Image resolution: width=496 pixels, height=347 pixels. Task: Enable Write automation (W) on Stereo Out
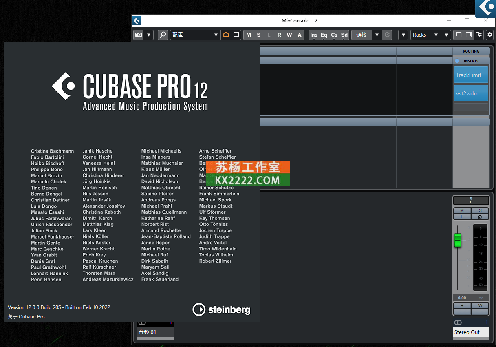480,305
